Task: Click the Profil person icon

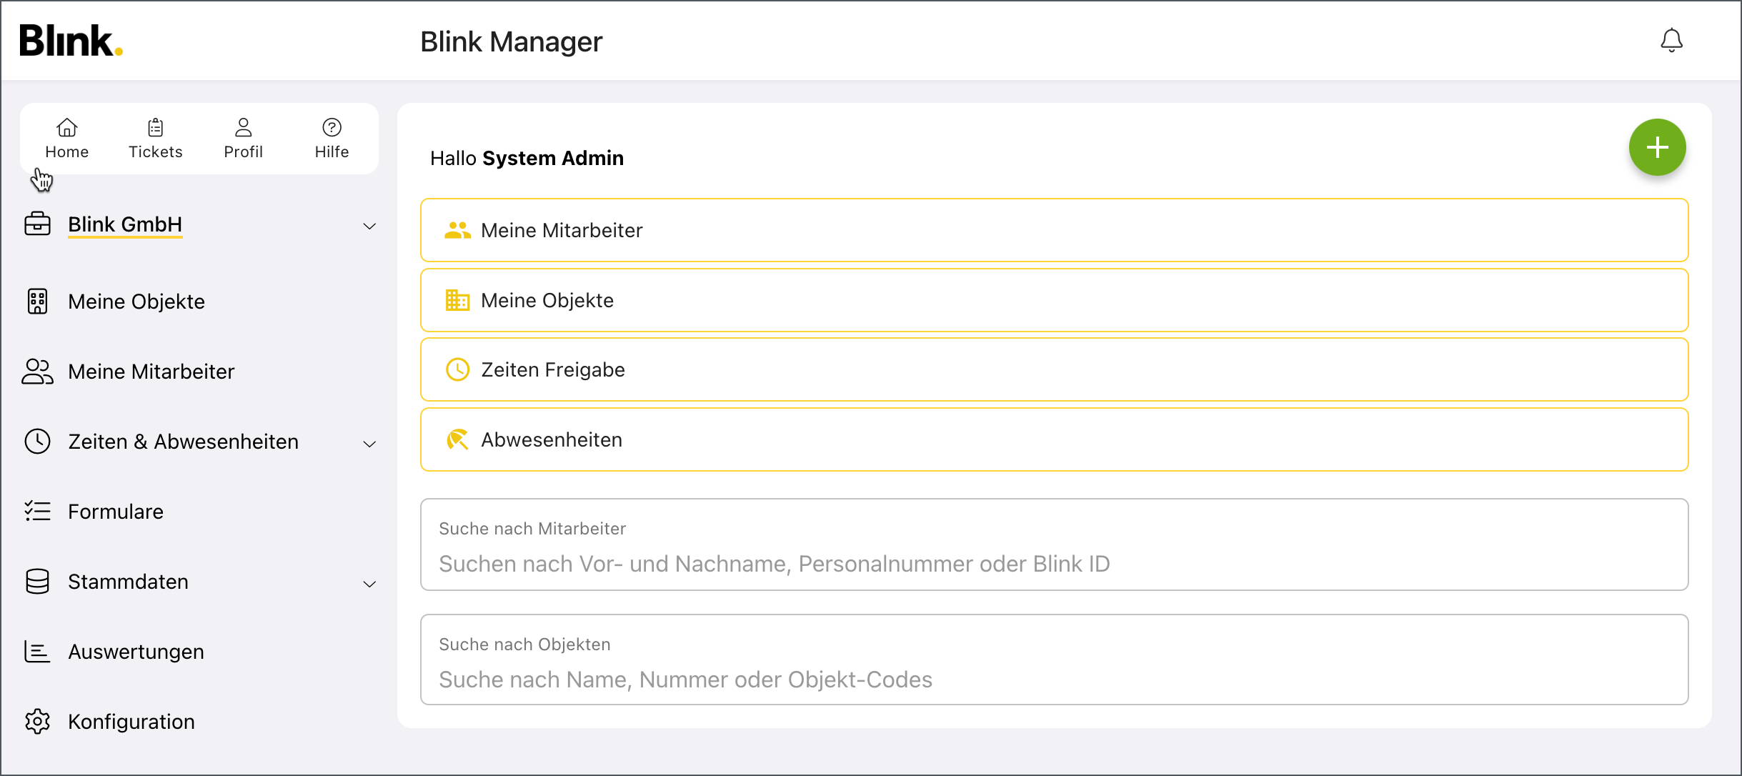Action: [243, 128]
